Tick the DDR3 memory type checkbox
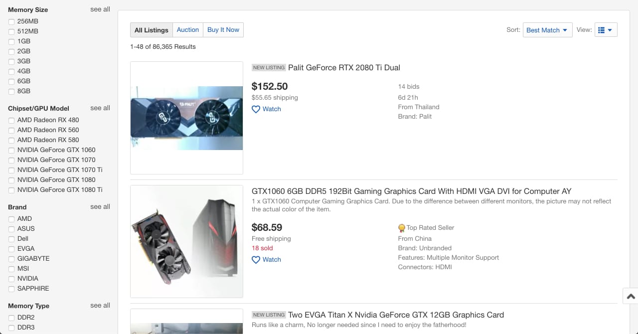 tap(11, 328)
